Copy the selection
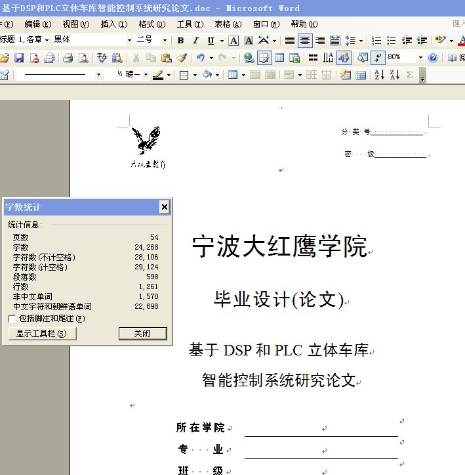Image resolution: width=465 pixels, height=475 pixels. [151, 58]
